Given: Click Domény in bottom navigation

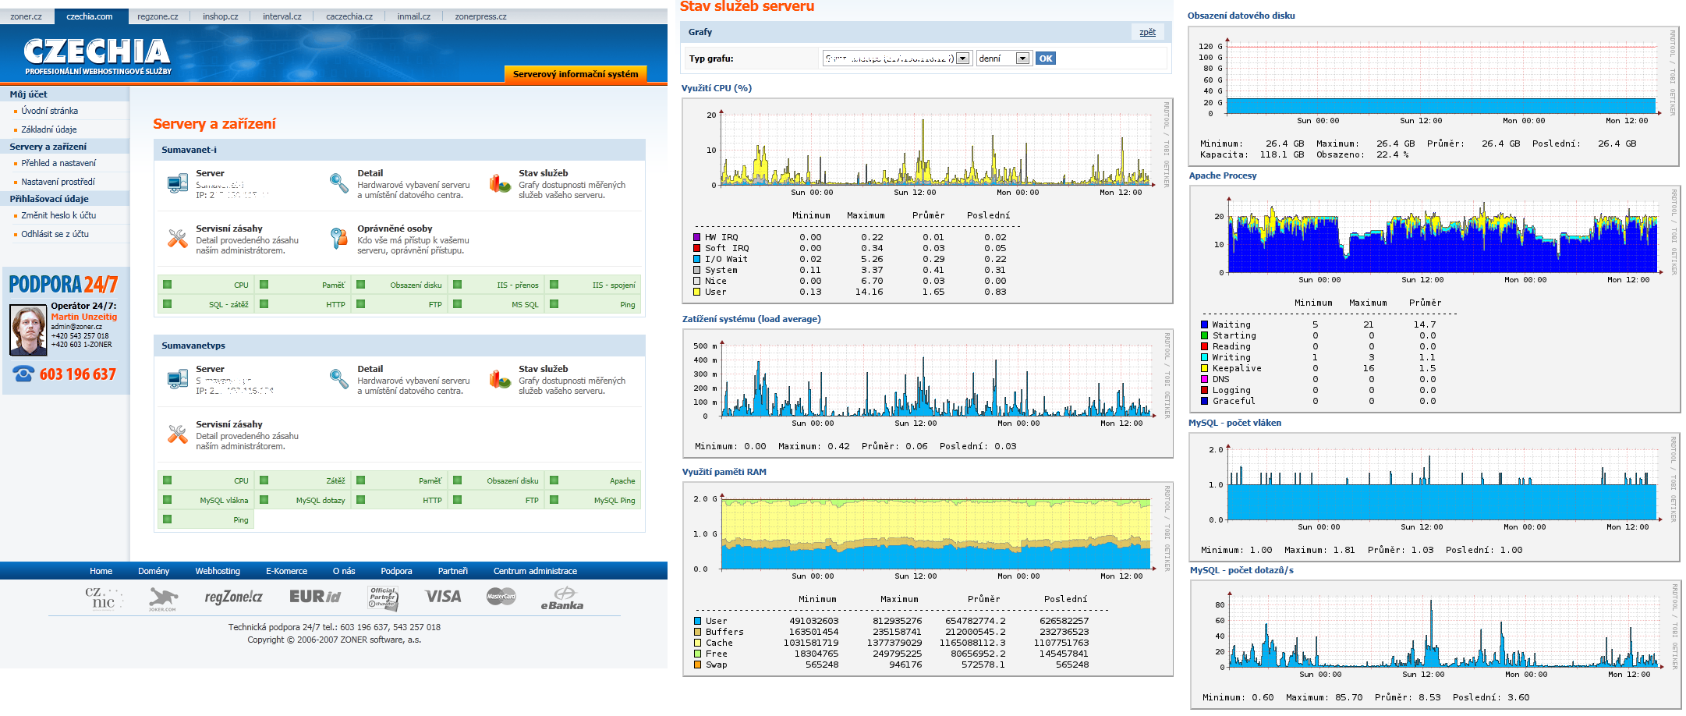Looking at the screenshot, I should point(154,571).
